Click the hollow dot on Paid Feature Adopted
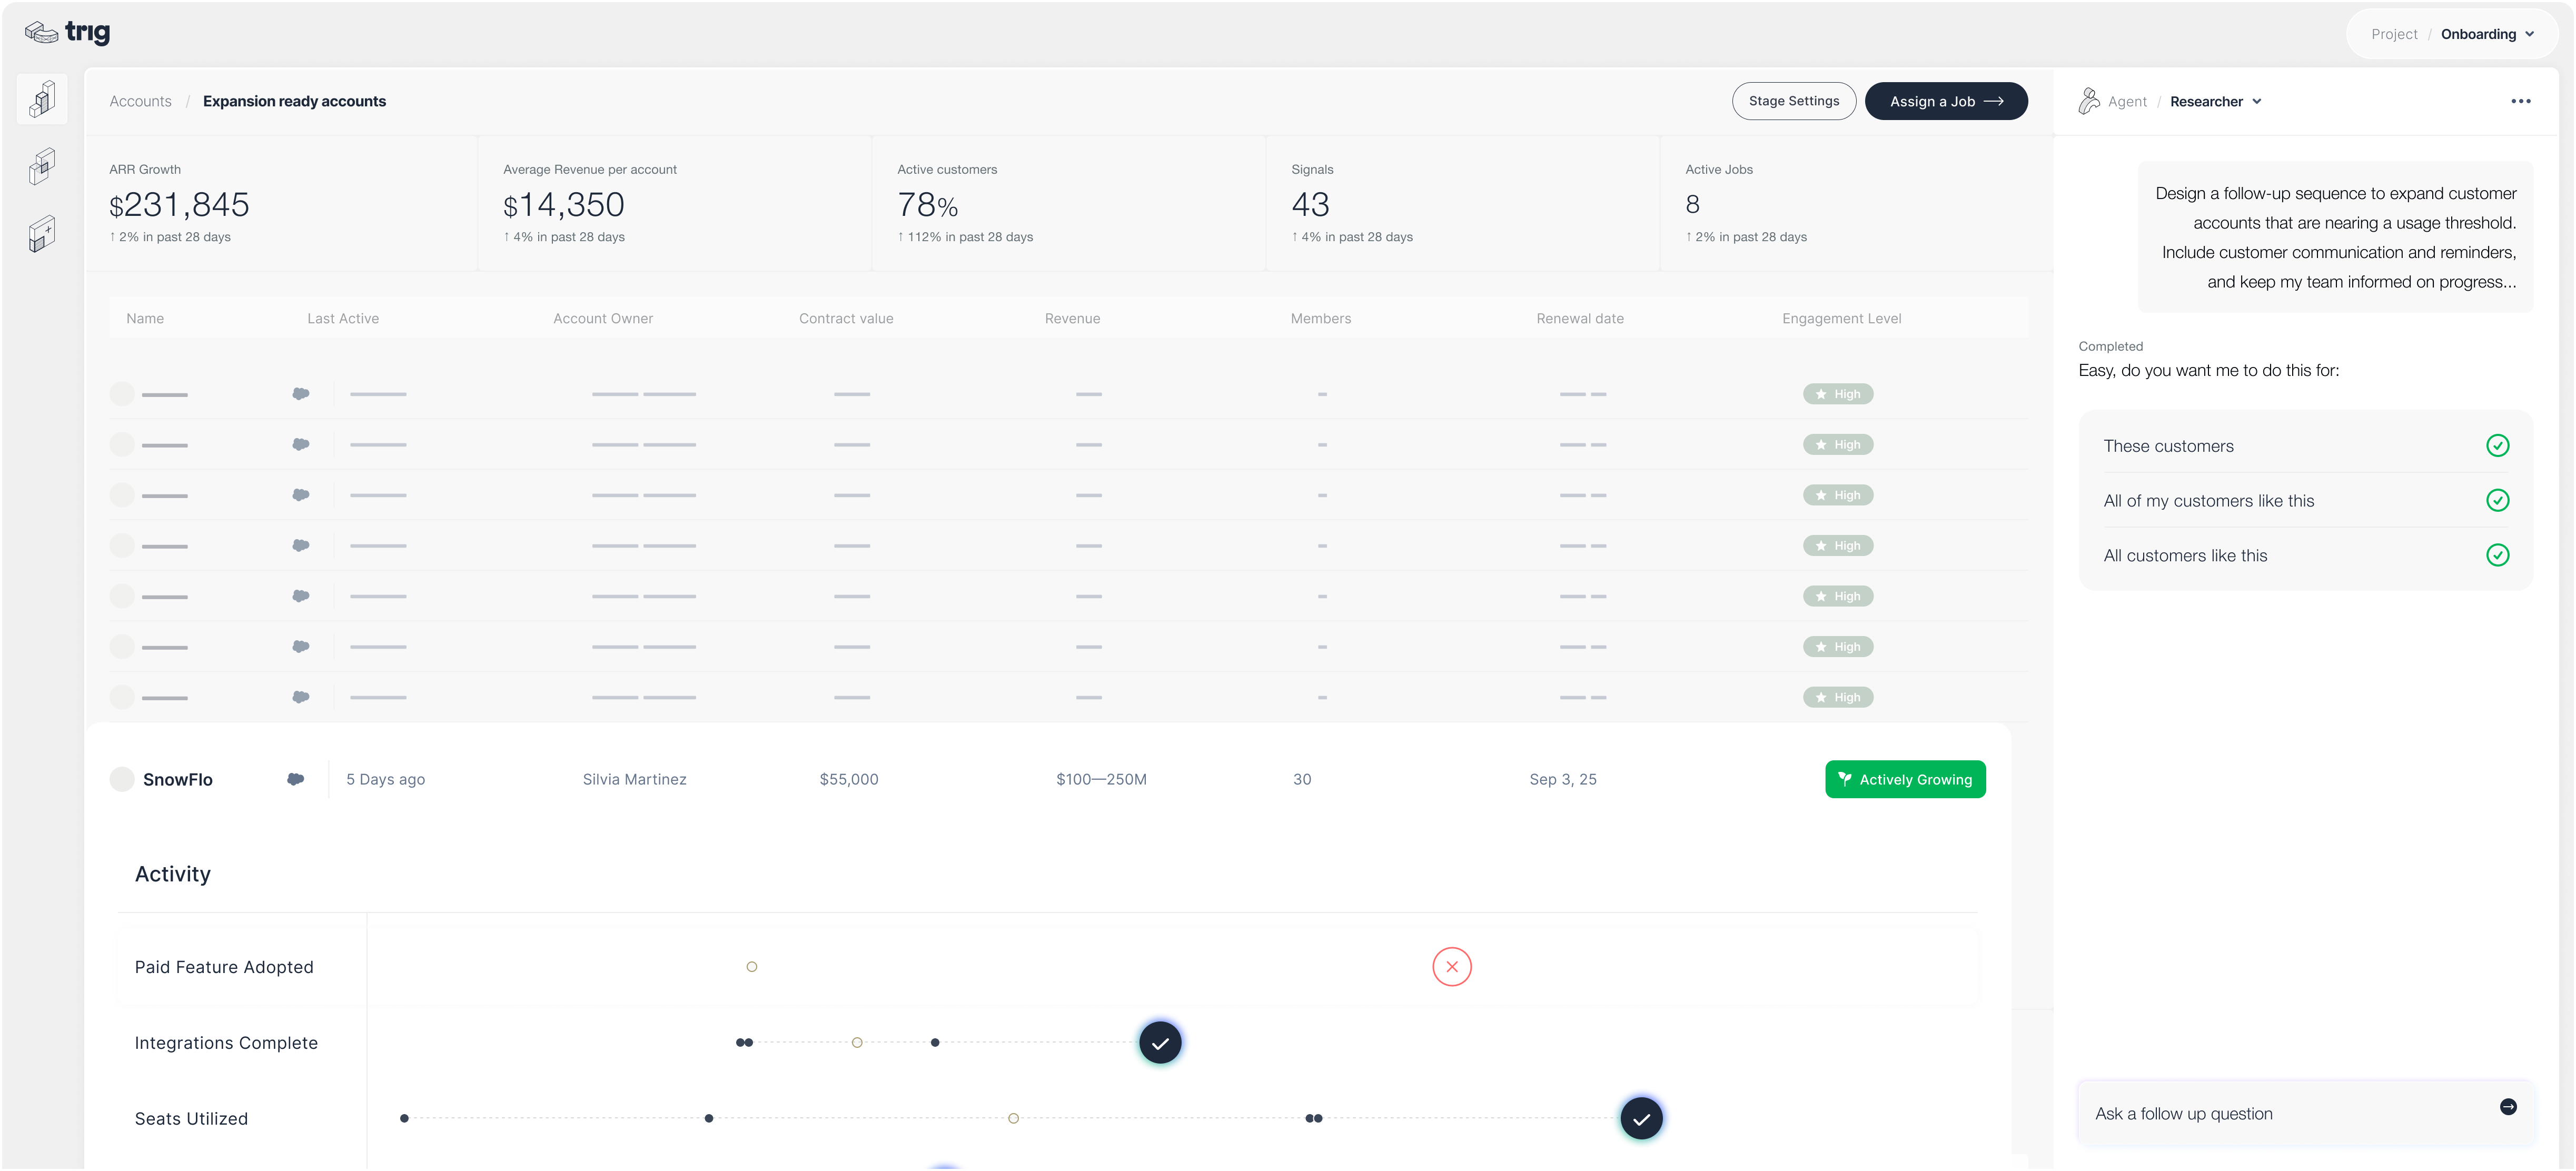 (x=752, y=966)
